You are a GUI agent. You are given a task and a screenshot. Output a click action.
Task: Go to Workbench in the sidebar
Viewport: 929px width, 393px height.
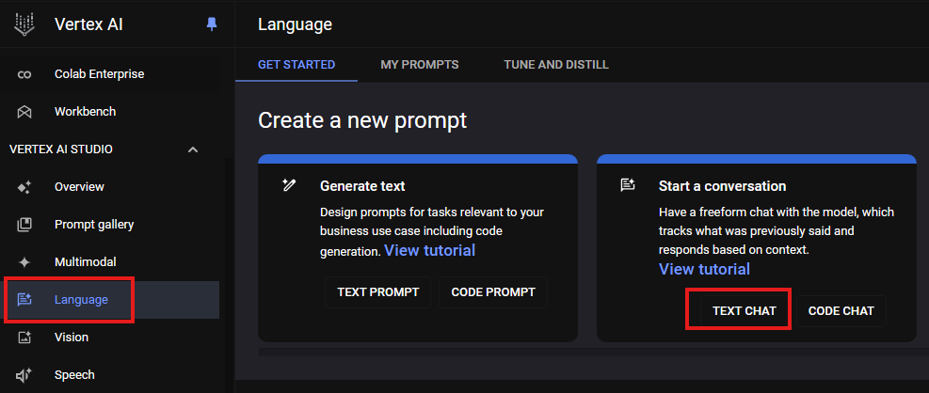(x=109, y=112)
